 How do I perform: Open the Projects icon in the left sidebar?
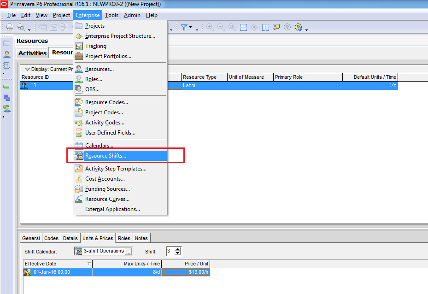(x=7, y=43)
